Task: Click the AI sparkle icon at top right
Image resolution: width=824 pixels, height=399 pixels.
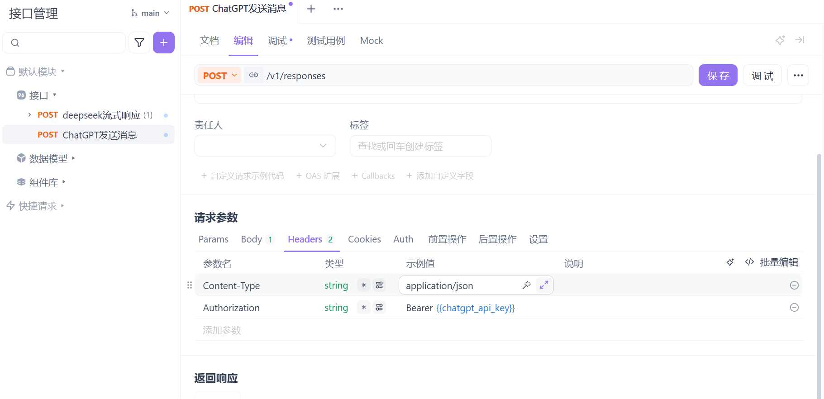Action: click(x=780, y=40)
